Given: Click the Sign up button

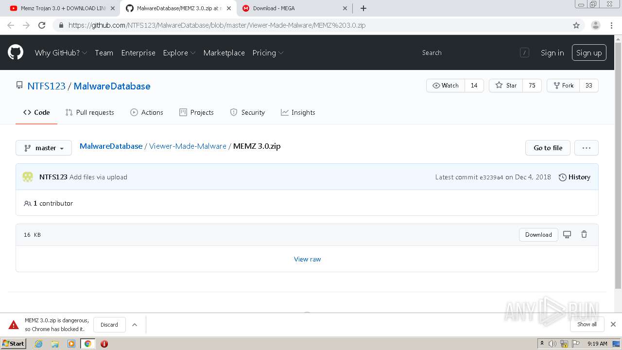Looking at the screenshot, I should coord(589,52).
